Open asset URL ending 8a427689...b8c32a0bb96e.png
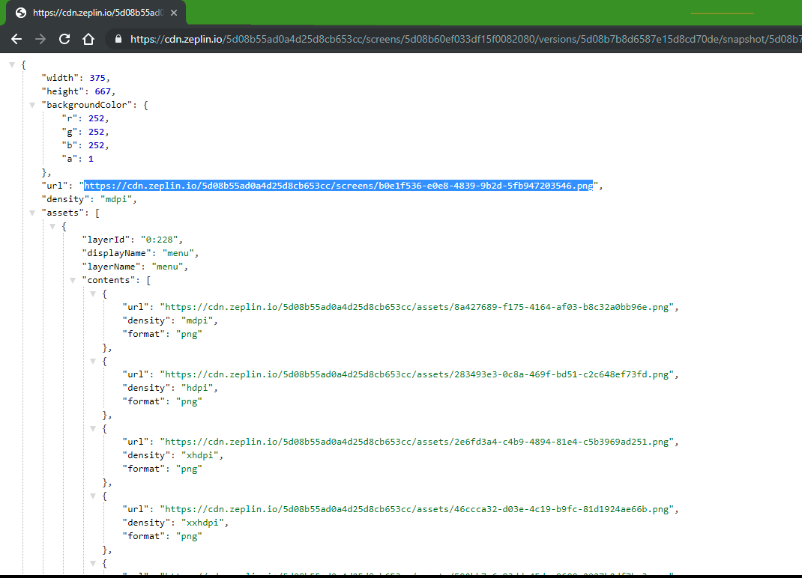802x578 pixels. pyautogui.click(x=417, y=307)
